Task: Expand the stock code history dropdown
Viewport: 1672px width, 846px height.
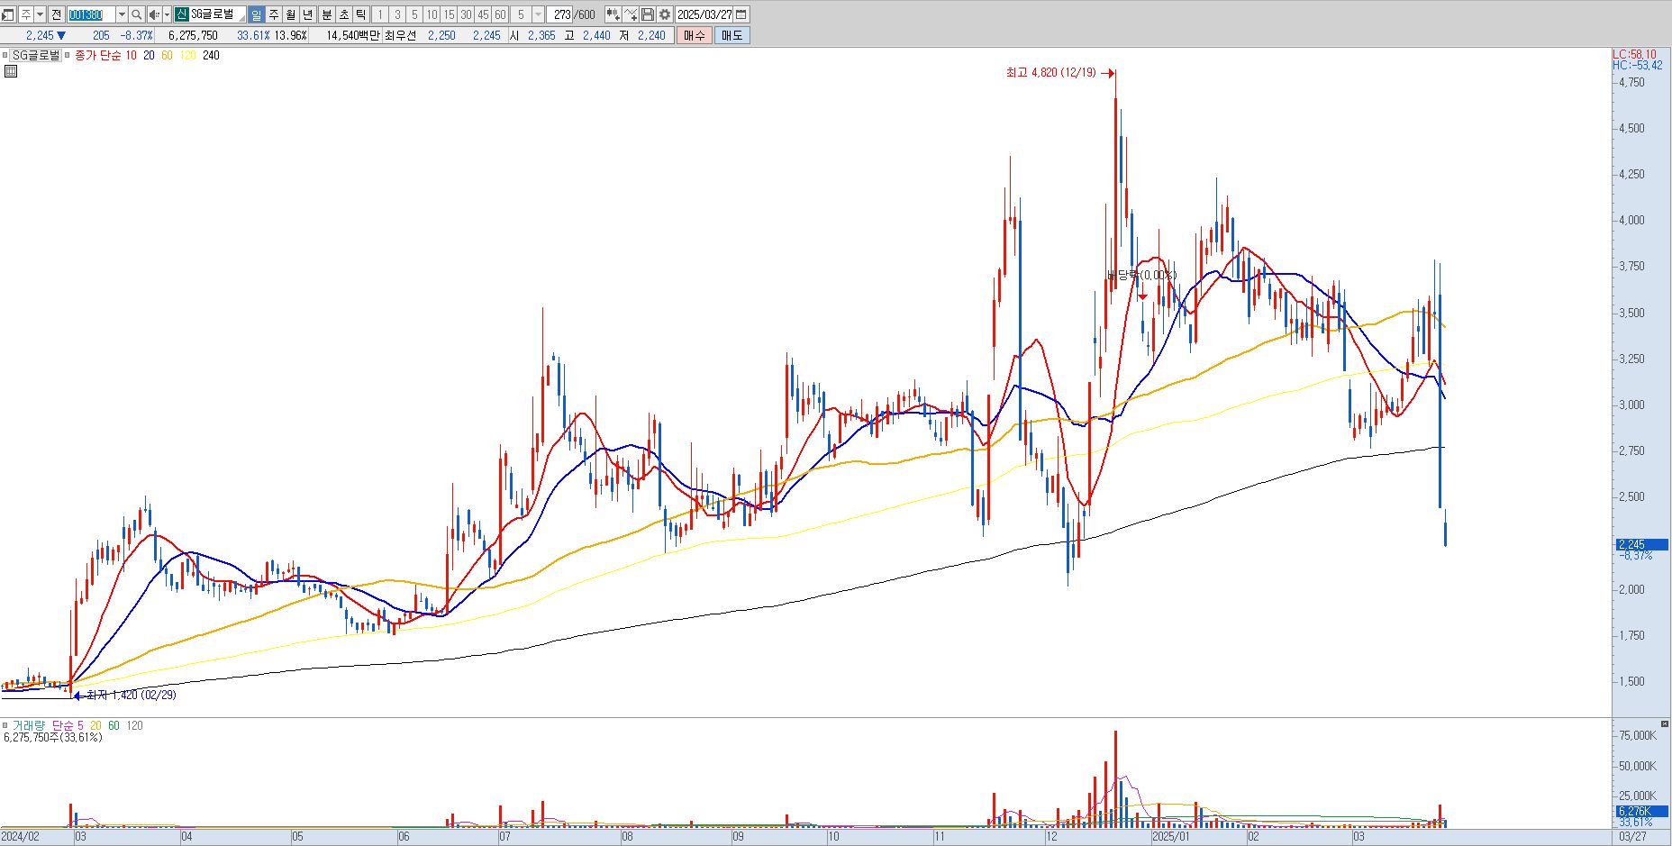Action: pos(122,14)
